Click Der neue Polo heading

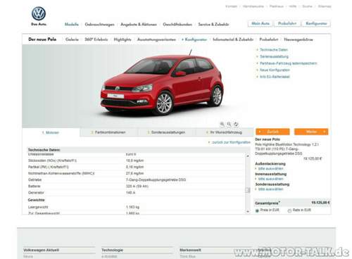(x=42, y=39)
